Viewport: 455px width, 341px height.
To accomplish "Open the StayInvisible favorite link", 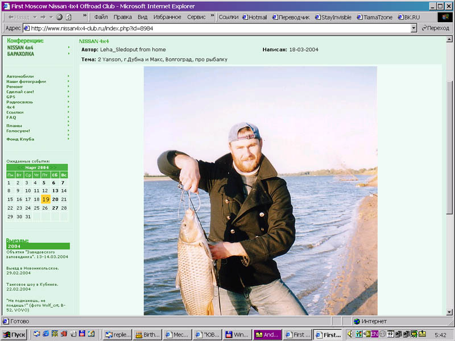I will pyautogui.click(x=333, y=17).
